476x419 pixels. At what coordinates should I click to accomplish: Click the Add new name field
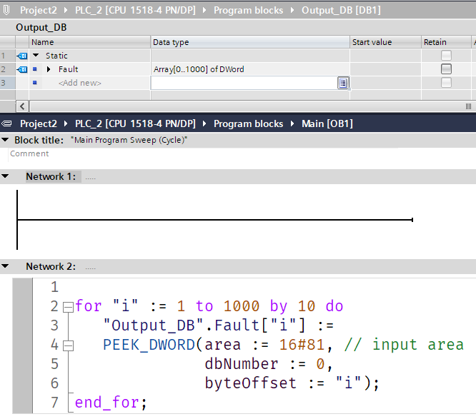point(80,83)
